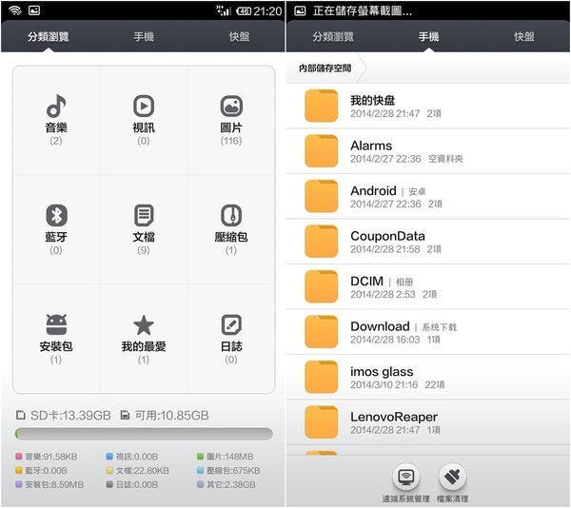Open the 壓縮包 archives category
The height and width of the screenshot is (508, 571).
point(231,229)
